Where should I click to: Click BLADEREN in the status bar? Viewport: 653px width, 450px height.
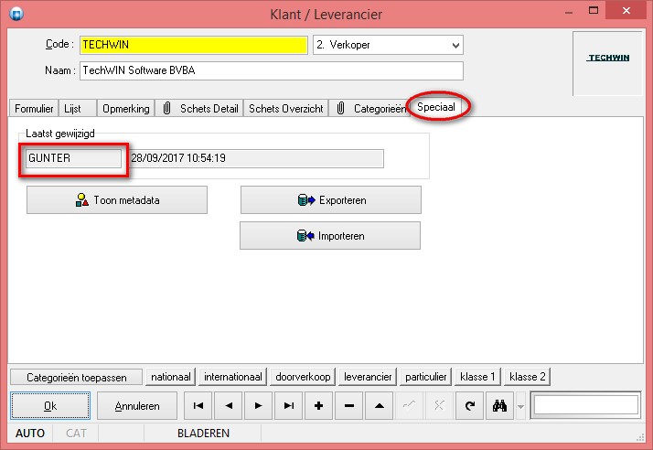[x=203, y=434]
